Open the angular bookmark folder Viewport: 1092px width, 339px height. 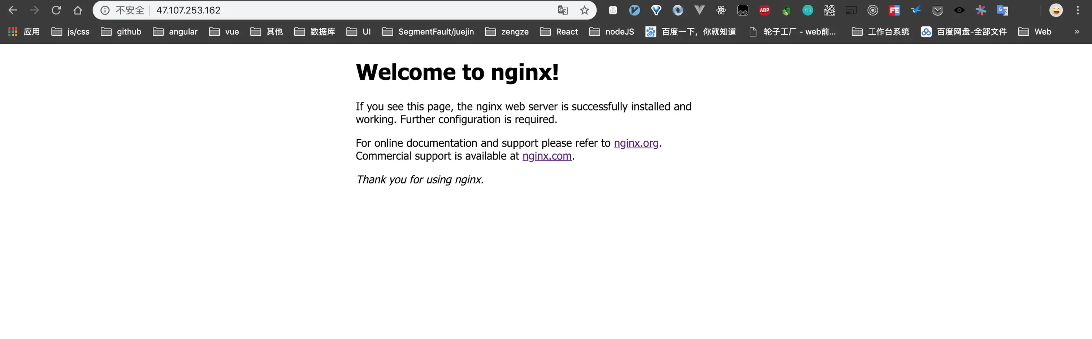pyautogui.click(x=175, y=32)
